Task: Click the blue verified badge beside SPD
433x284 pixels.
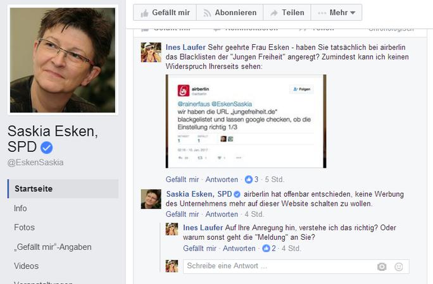Action: [47, 147]
